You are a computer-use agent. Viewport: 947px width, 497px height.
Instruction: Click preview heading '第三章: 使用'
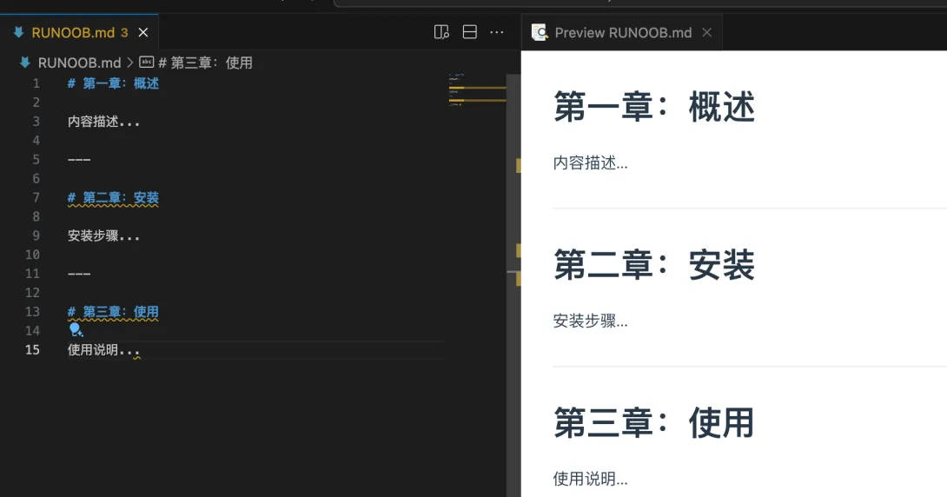pos(654,422)
